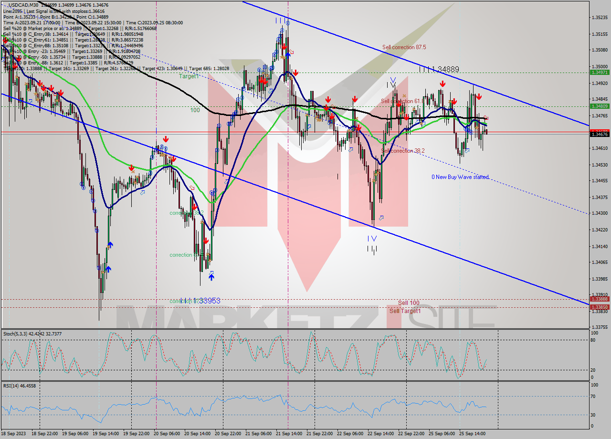Click the 1.34220 price scale label
The width and height of the screenshot is (611, 439).
tap(600, 230)
